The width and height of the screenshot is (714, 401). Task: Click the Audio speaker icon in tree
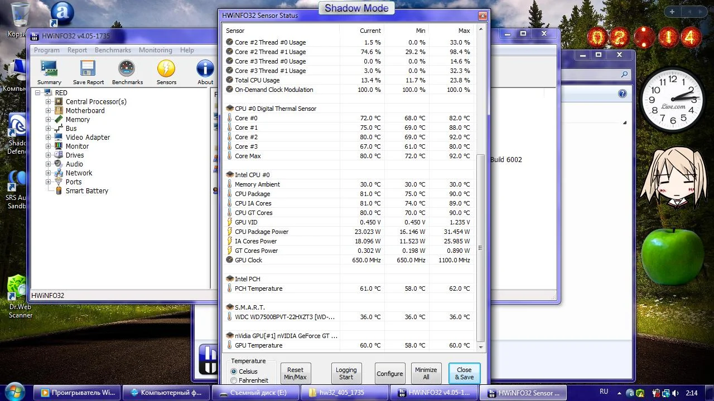[59, 164]
